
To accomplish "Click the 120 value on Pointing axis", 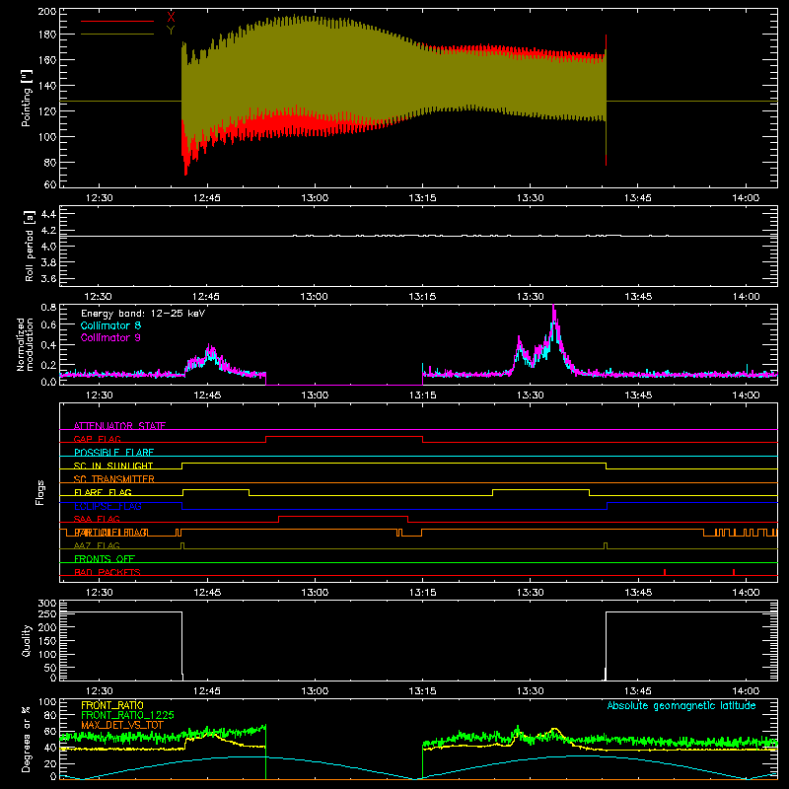I will [x=47, y=111].
